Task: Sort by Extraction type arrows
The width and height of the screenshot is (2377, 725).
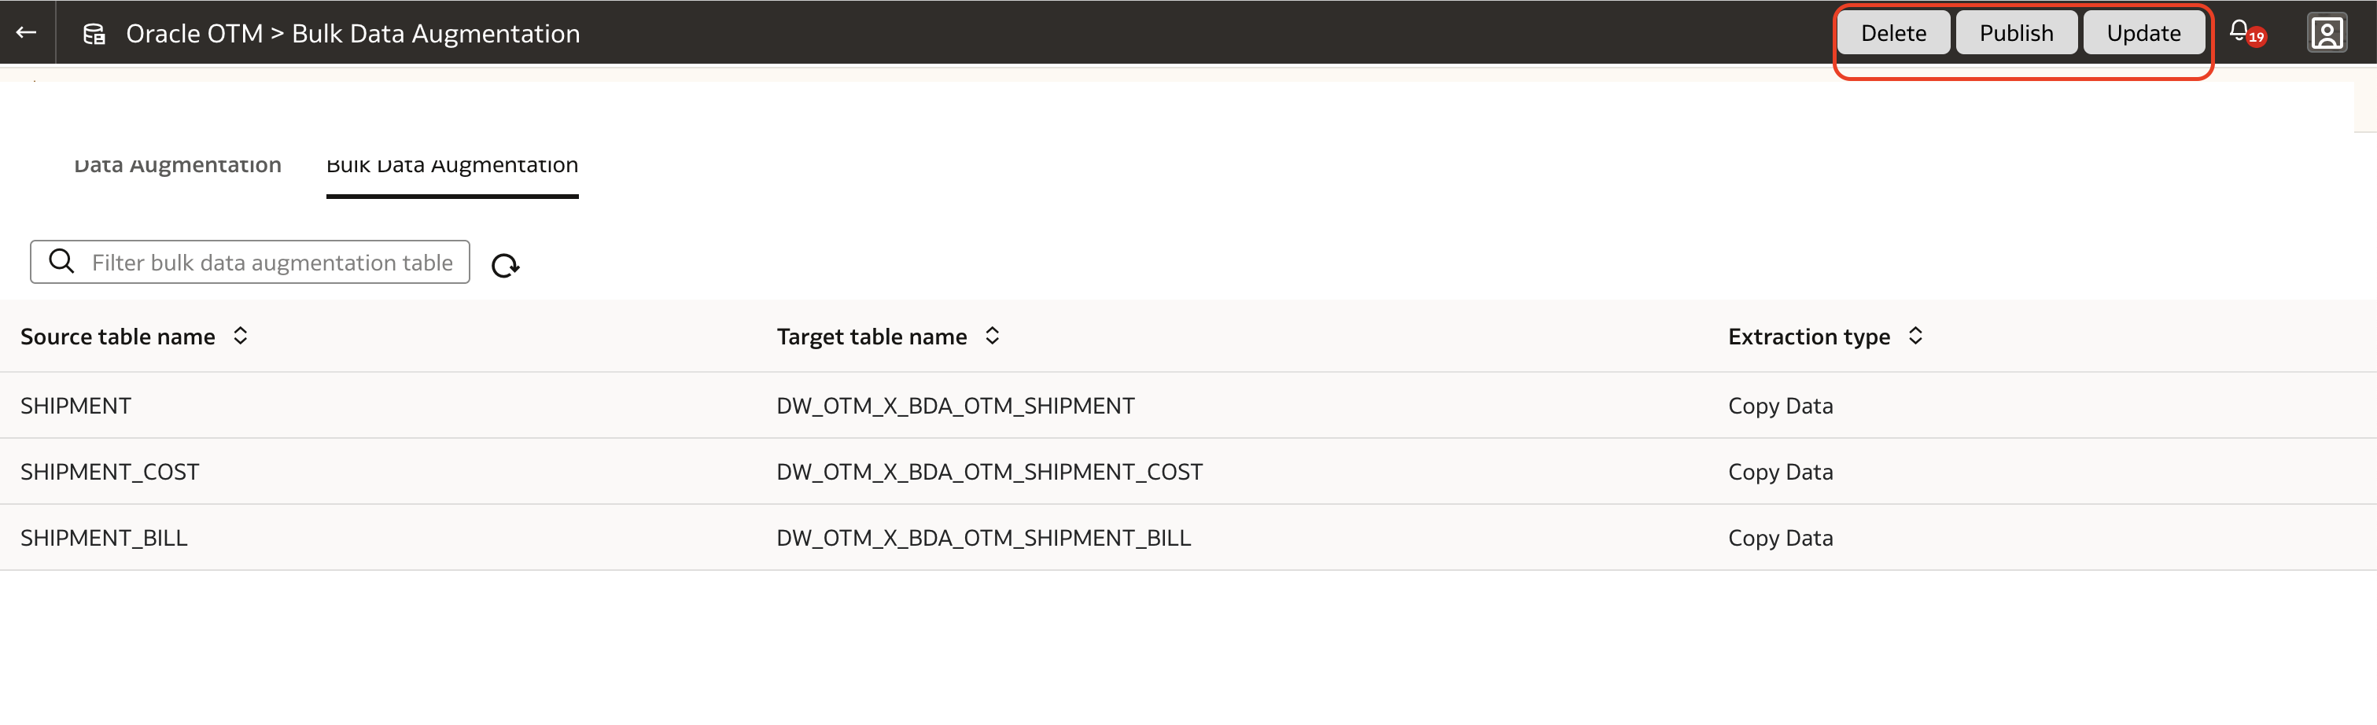Action: 1915,336
